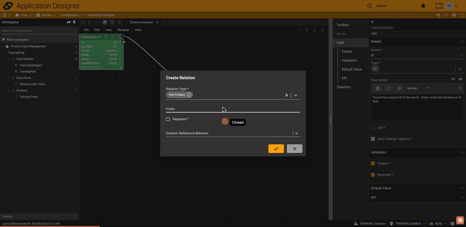Clear the Relation Type selection
The image size is (466, 227).
click(286, 95)
